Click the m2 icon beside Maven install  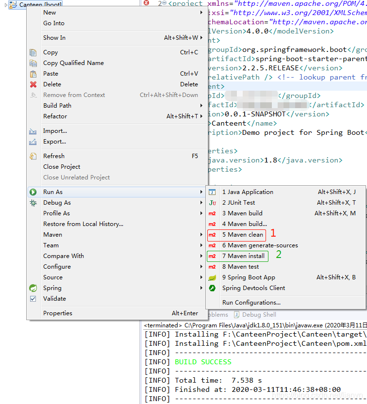[212, 256]
